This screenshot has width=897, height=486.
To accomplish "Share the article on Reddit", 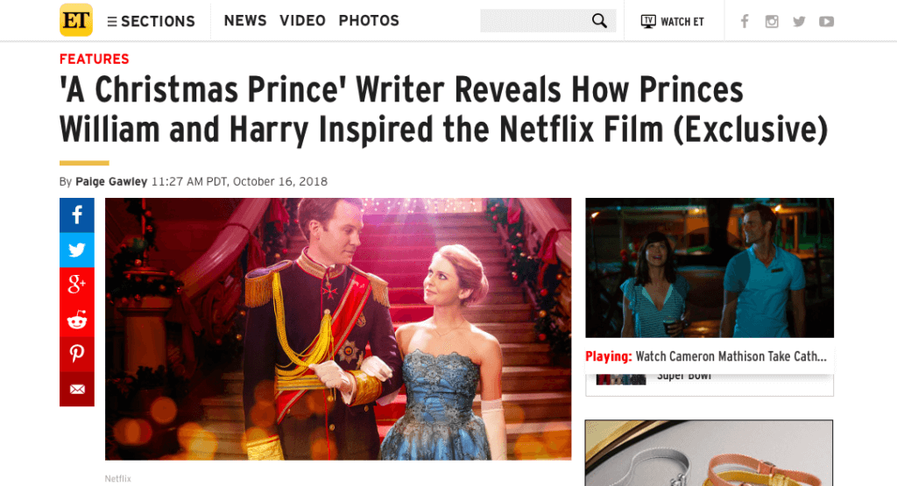I will 77,320.
